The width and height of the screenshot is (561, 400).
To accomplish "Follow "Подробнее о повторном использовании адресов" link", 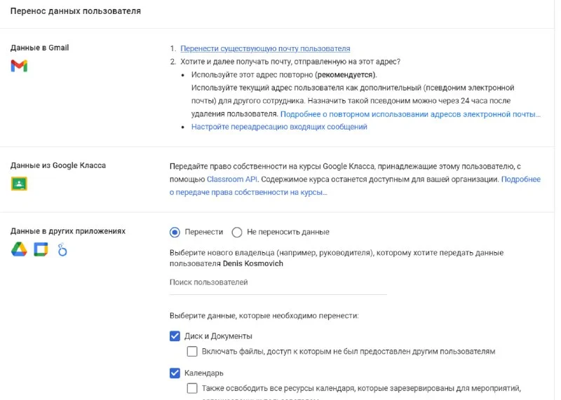I will pyautogui.click(x=410, y=113).
